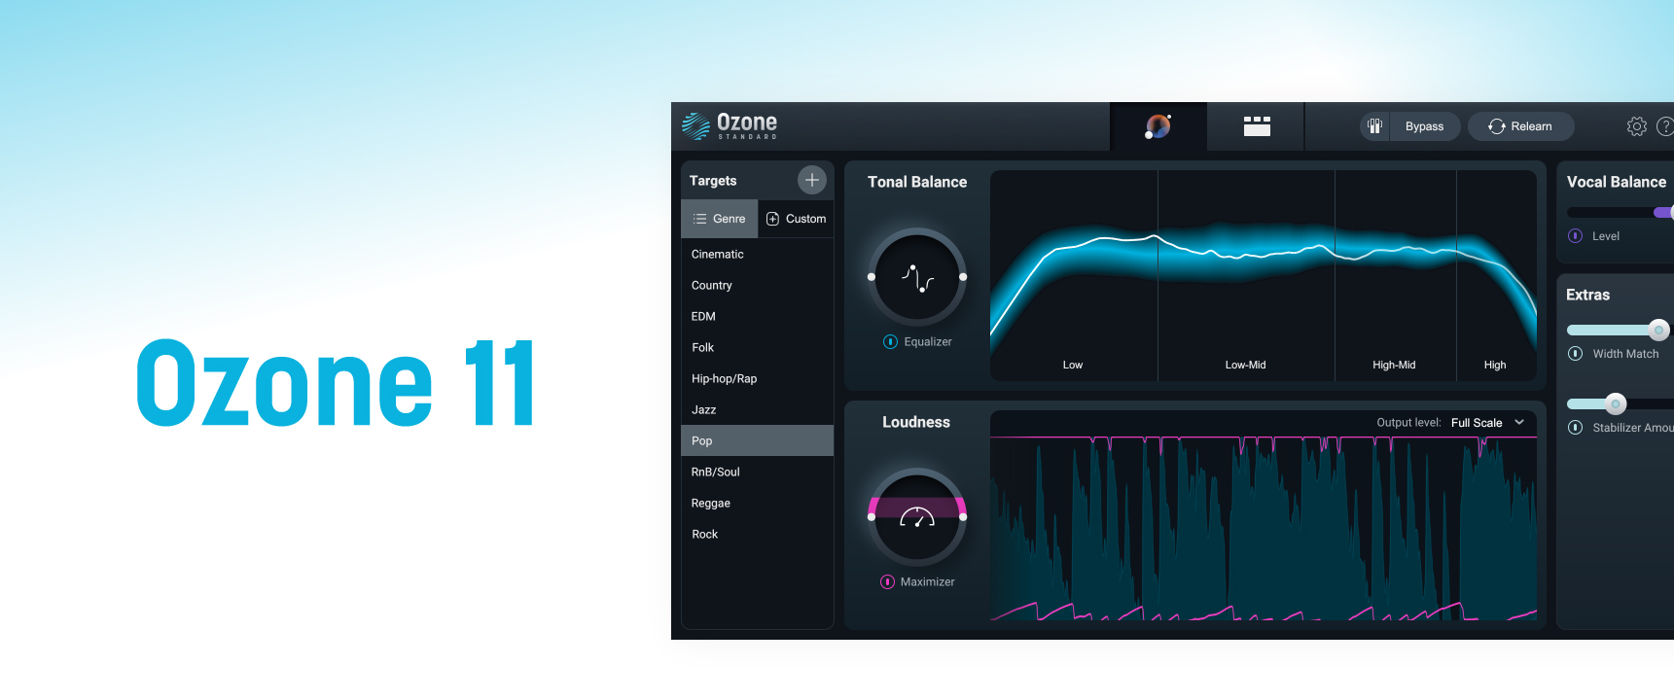
Task: Choose the Hip-hop/Rap genre target
Action: click(x=757, y=378)
